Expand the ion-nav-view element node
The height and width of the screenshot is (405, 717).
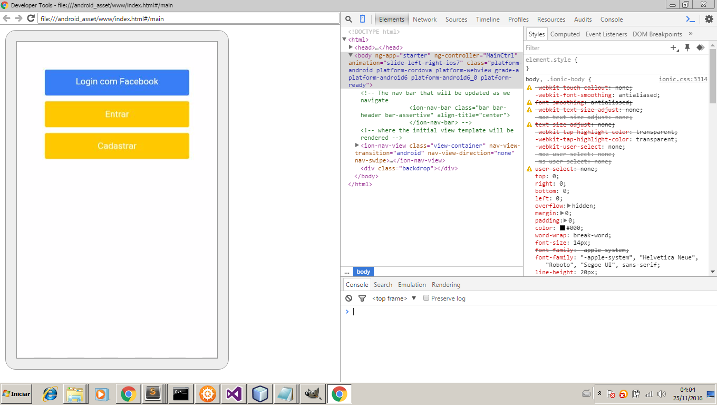[357, 146]
